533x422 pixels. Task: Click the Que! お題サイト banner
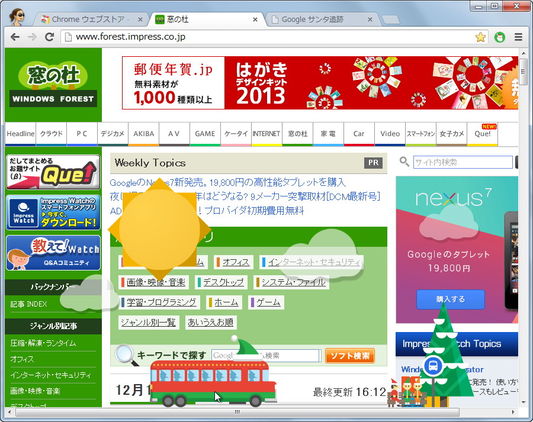click(x=53, y=172)
